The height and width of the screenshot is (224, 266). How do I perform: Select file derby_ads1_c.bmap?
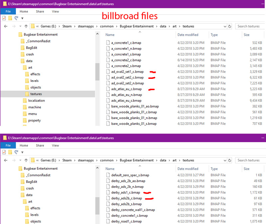click(126, 193)
